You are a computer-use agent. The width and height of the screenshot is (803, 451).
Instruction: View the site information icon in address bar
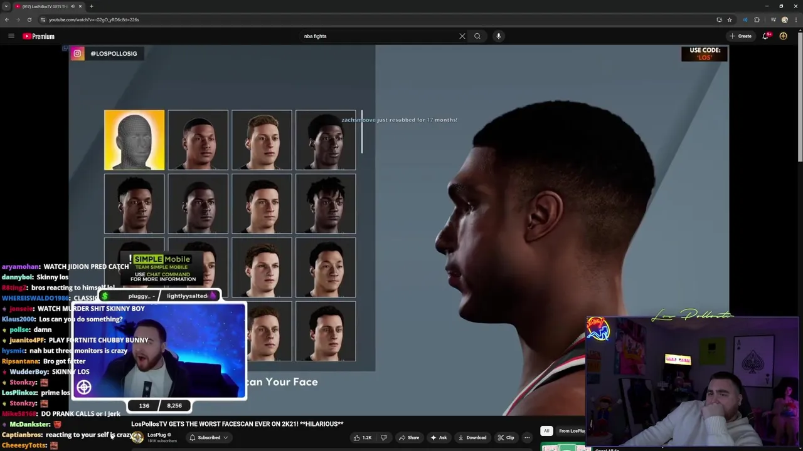tap(43, 19)
